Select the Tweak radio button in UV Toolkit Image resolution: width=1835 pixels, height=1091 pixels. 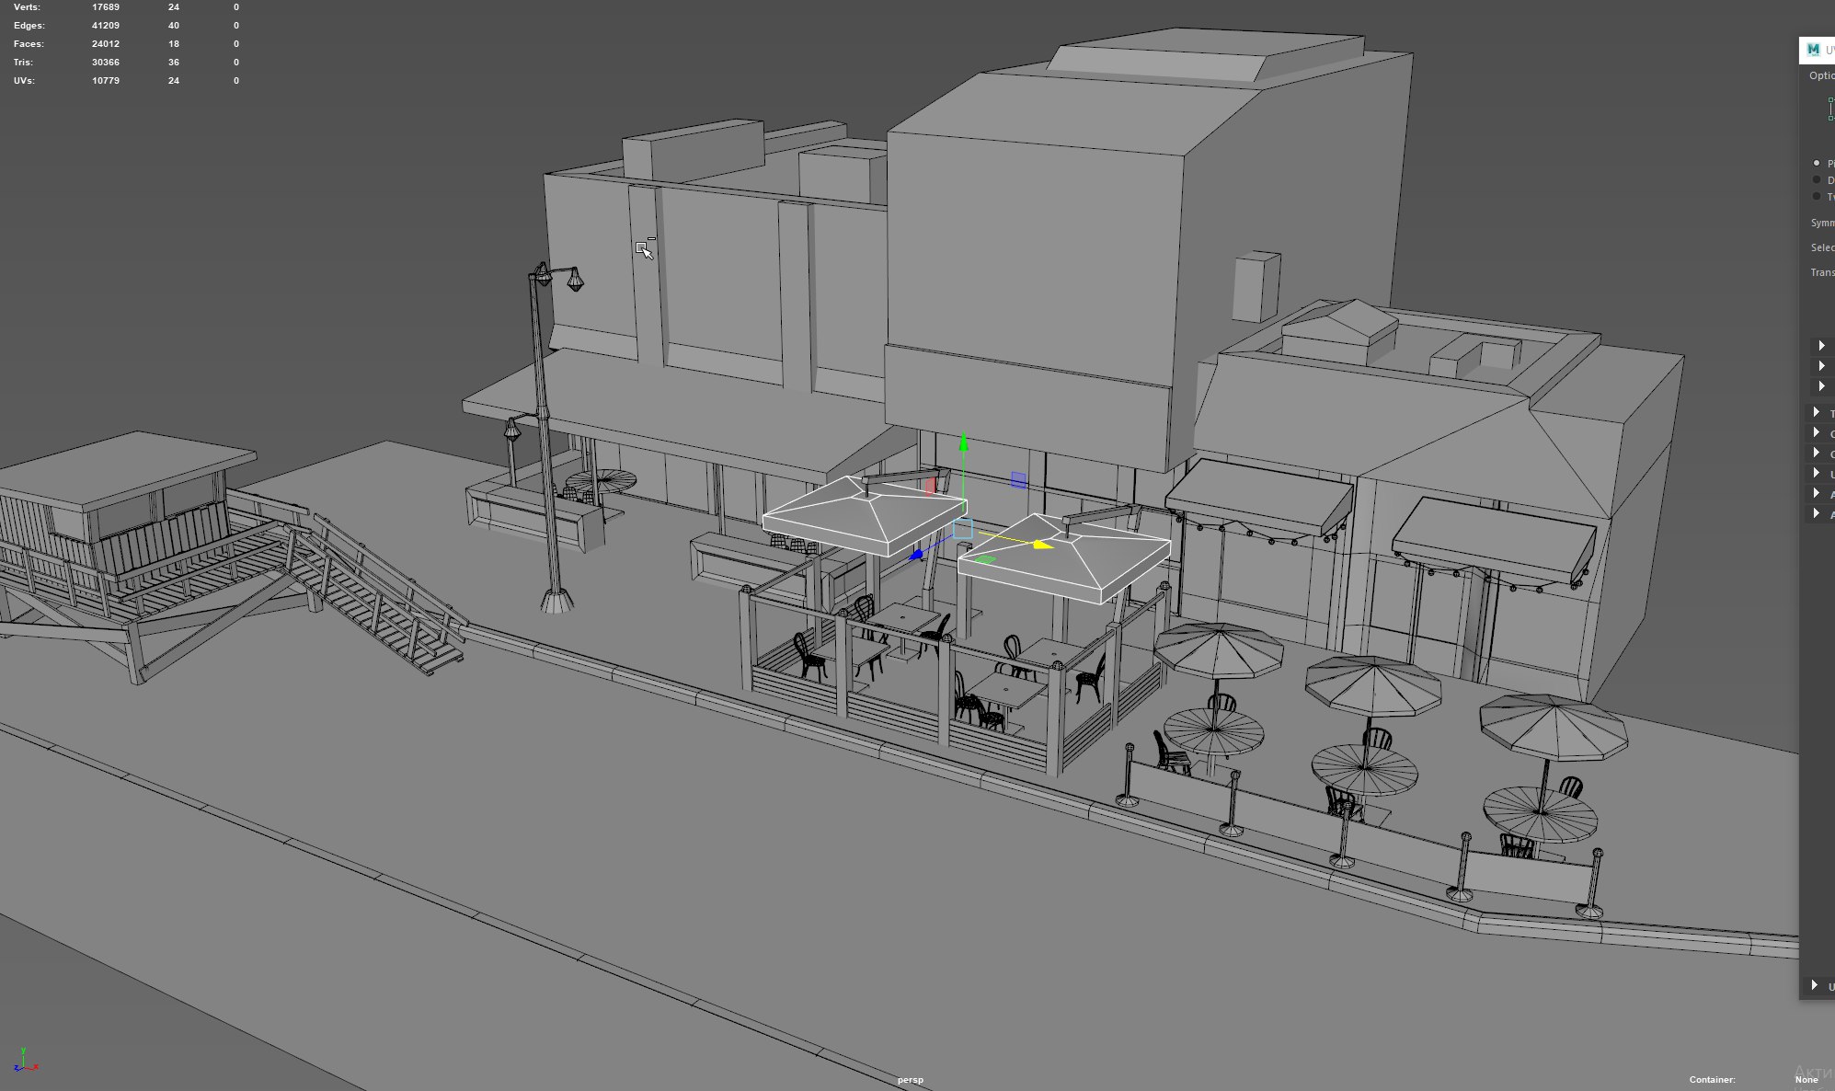1817,196
